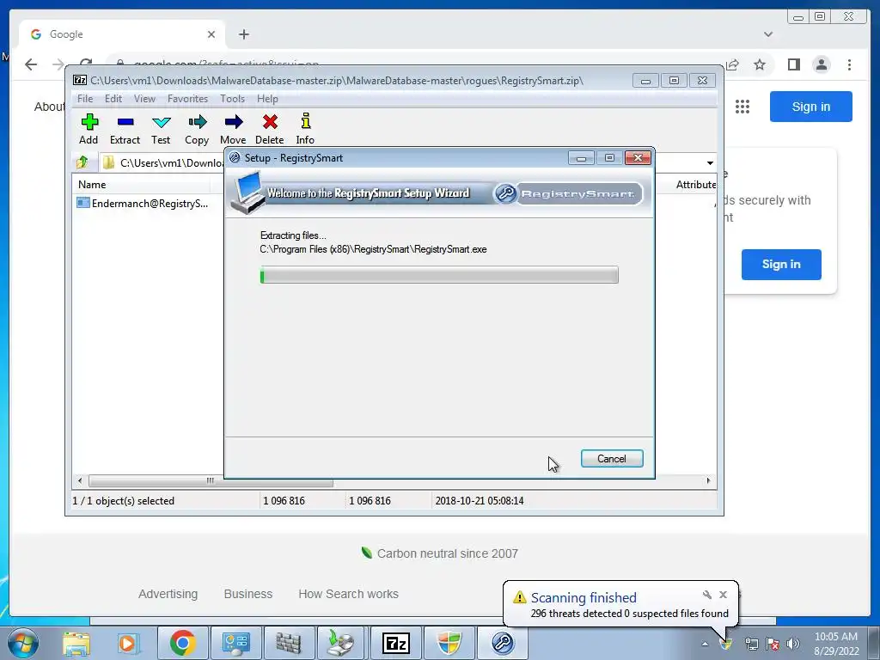Screen dimensions: 880x660
Task: Click the computer icon in setup banner
Action: (248, 192)
